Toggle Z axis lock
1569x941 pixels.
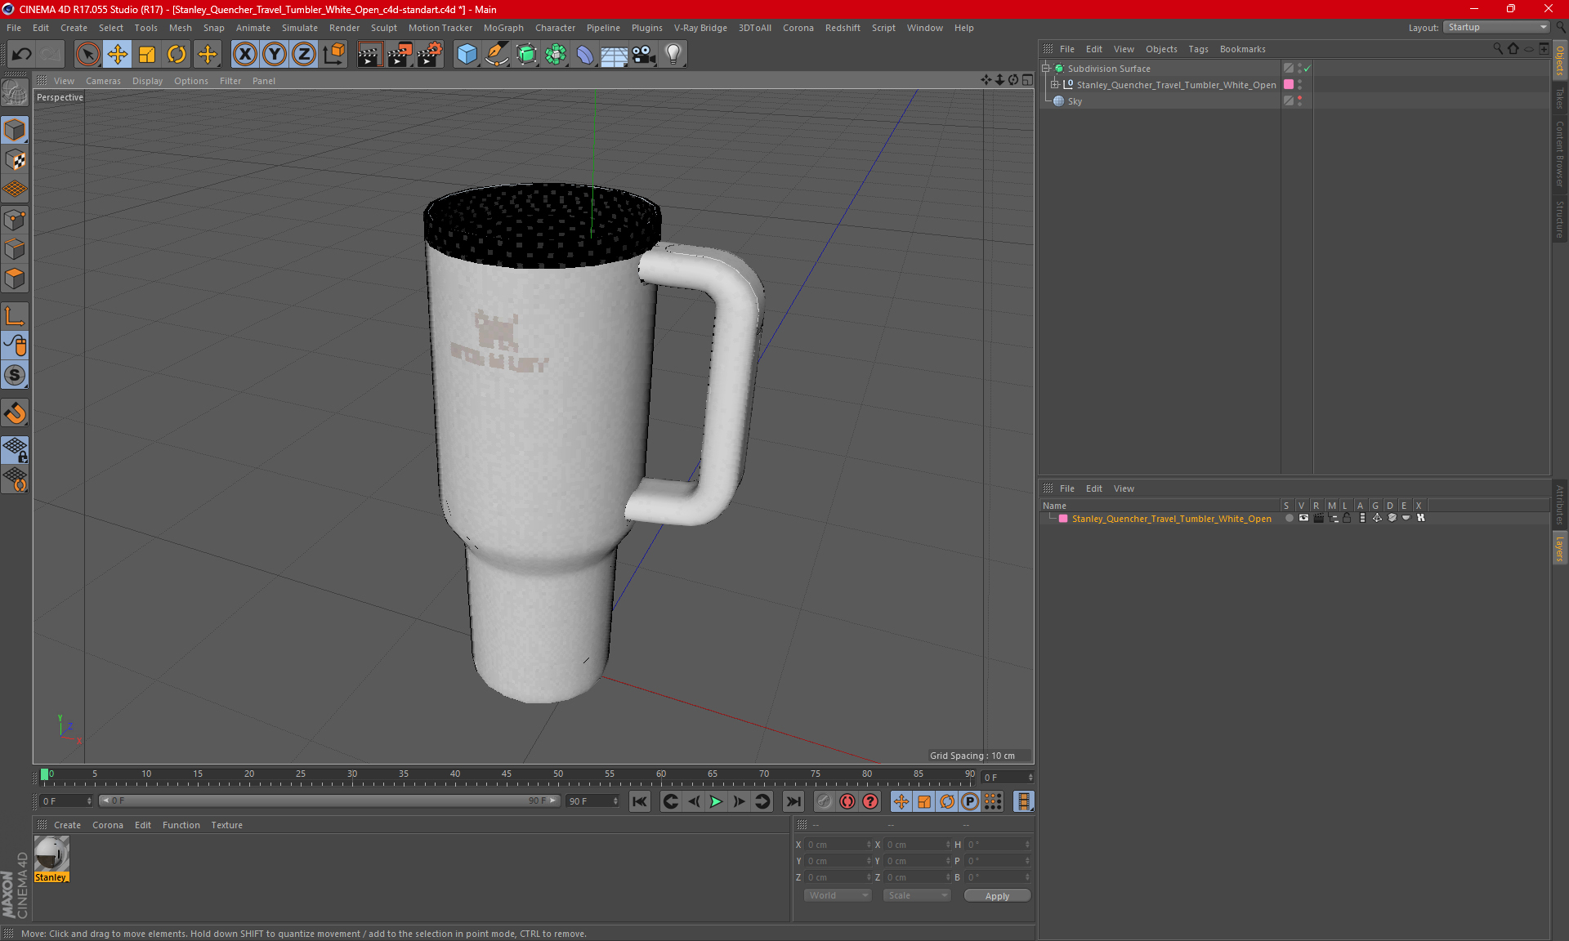click(304, 55)
